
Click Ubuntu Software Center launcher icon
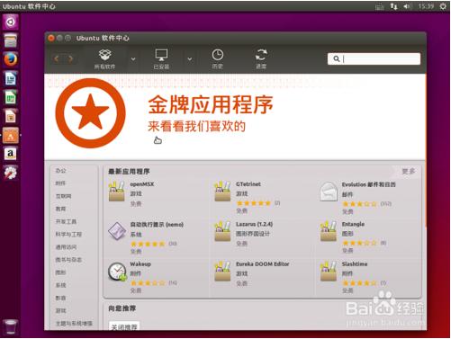click(11, 136)
